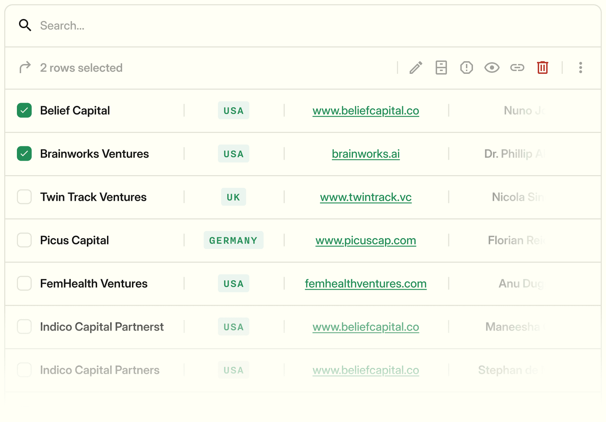Delete selected rows with trash icon
This screenshot has width=606, height=422.
(x=542, y=68)
